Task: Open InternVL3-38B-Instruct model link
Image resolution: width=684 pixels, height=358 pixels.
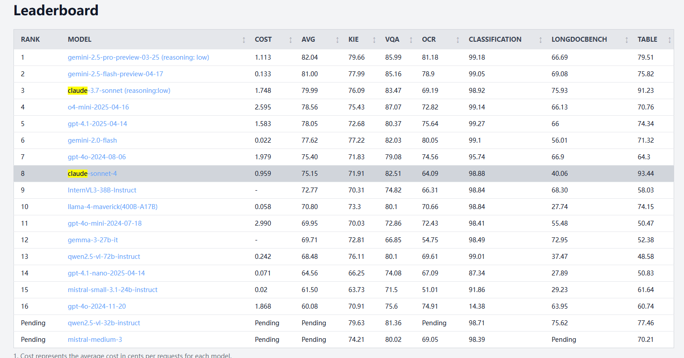Action: pyautogui.click(x=102, y=190)
